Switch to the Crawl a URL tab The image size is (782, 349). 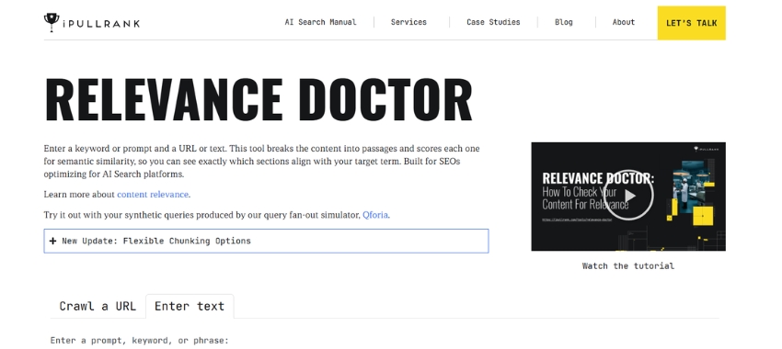(98, 306)
